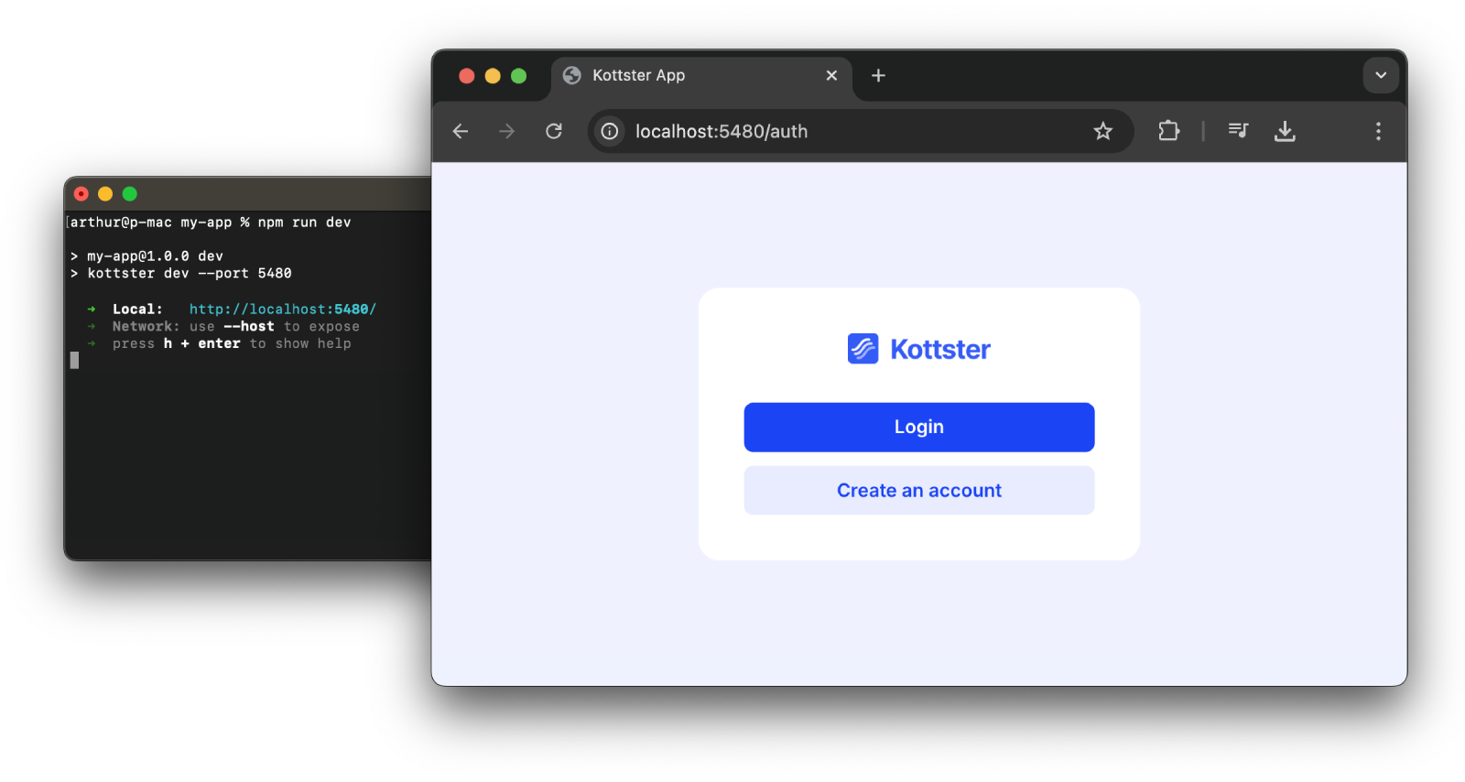1465x782 pixels.
Task: Bookmark this page with the star icon
Action: [1102, 131]
